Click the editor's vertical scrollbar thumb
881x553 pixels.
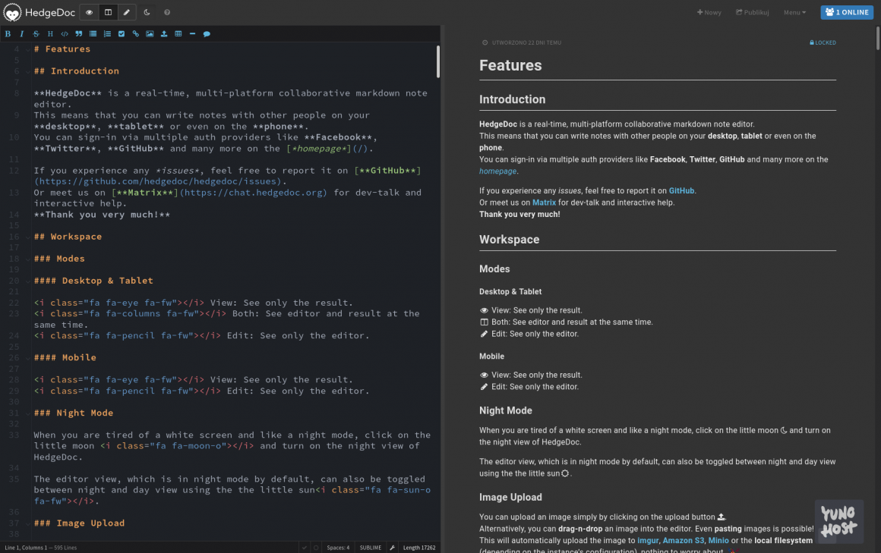[x=437, y=62]
